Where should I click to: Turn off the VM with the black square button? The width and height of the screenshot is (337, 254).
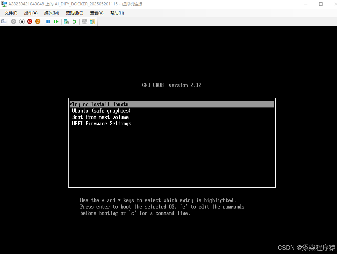tap(22, 22)
